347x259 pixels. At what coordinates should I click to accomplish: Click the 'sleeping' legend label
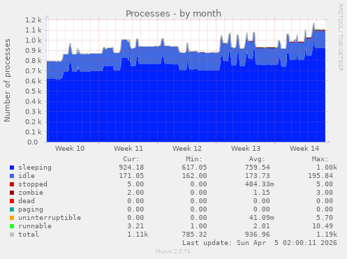[35, 168]
